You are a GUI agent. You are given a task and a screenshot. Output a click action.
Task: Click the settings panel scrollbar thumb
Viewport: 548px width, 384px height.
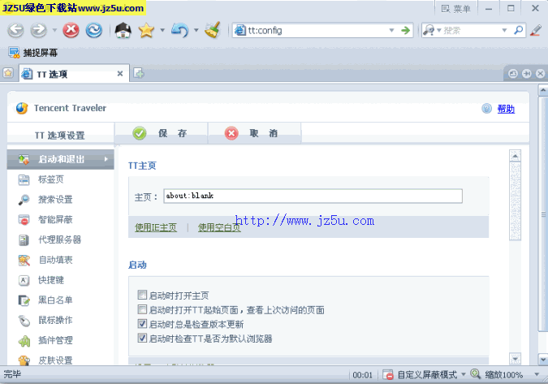(x=516, y=201)
